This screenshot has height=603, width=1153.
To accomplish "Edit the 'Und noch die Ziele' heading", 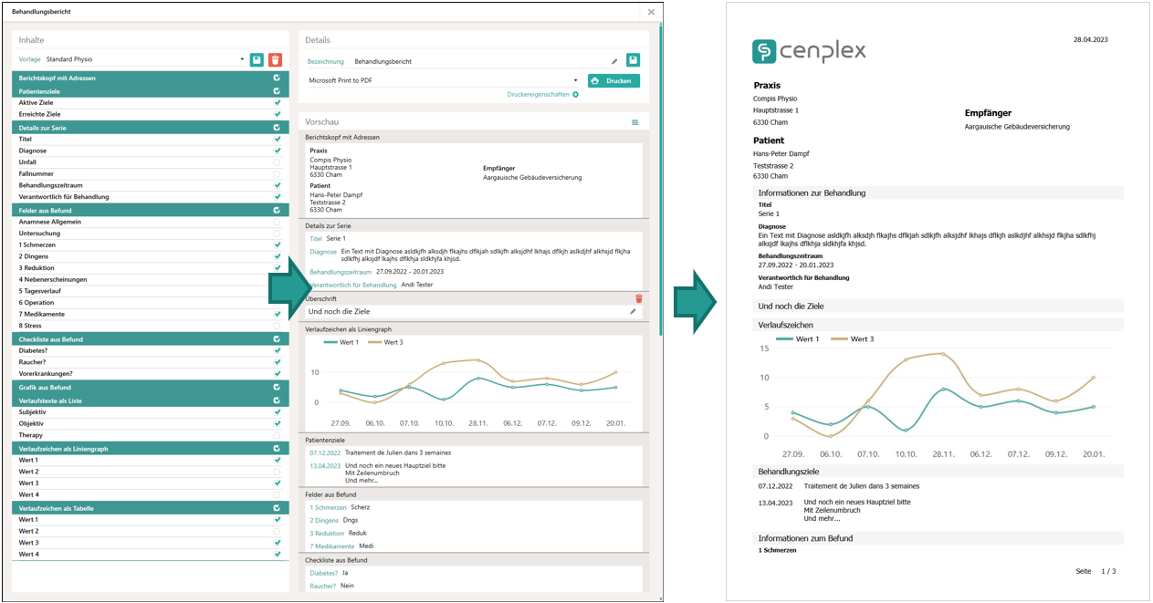I will (633, 312).
